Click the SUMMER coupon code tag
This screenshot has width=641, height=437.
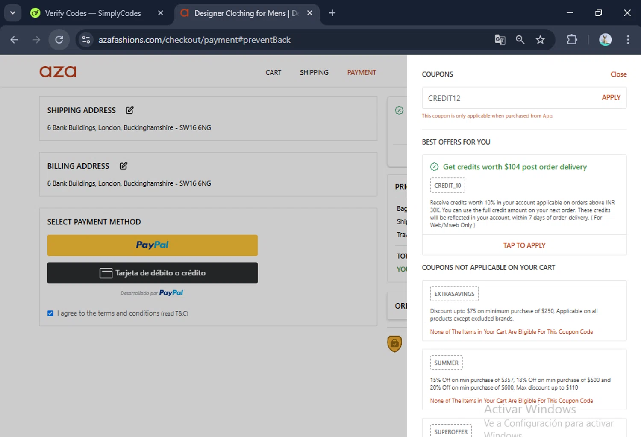446,363
